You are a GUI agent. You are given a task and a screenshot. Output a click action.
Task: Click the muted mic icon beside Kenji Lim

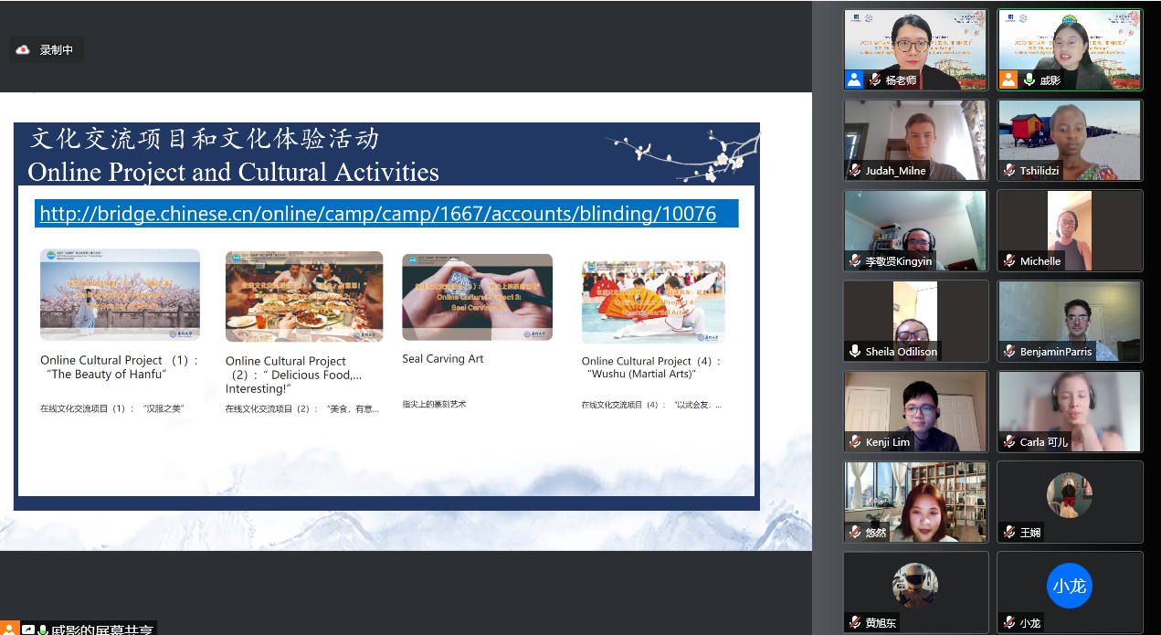(x=855, y=441)
